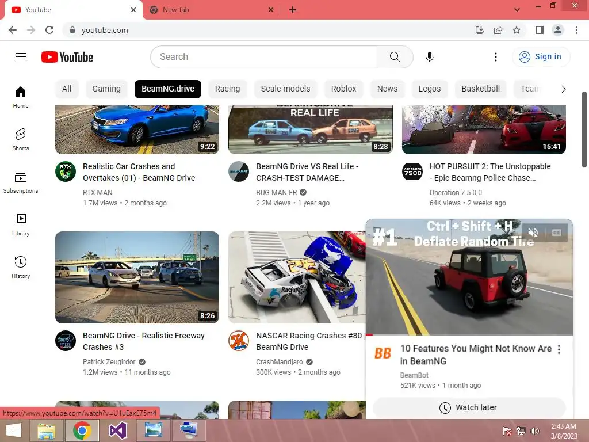Reload the YouTube page
This screenshot has width=589, height=442.
tap(49, 30)
